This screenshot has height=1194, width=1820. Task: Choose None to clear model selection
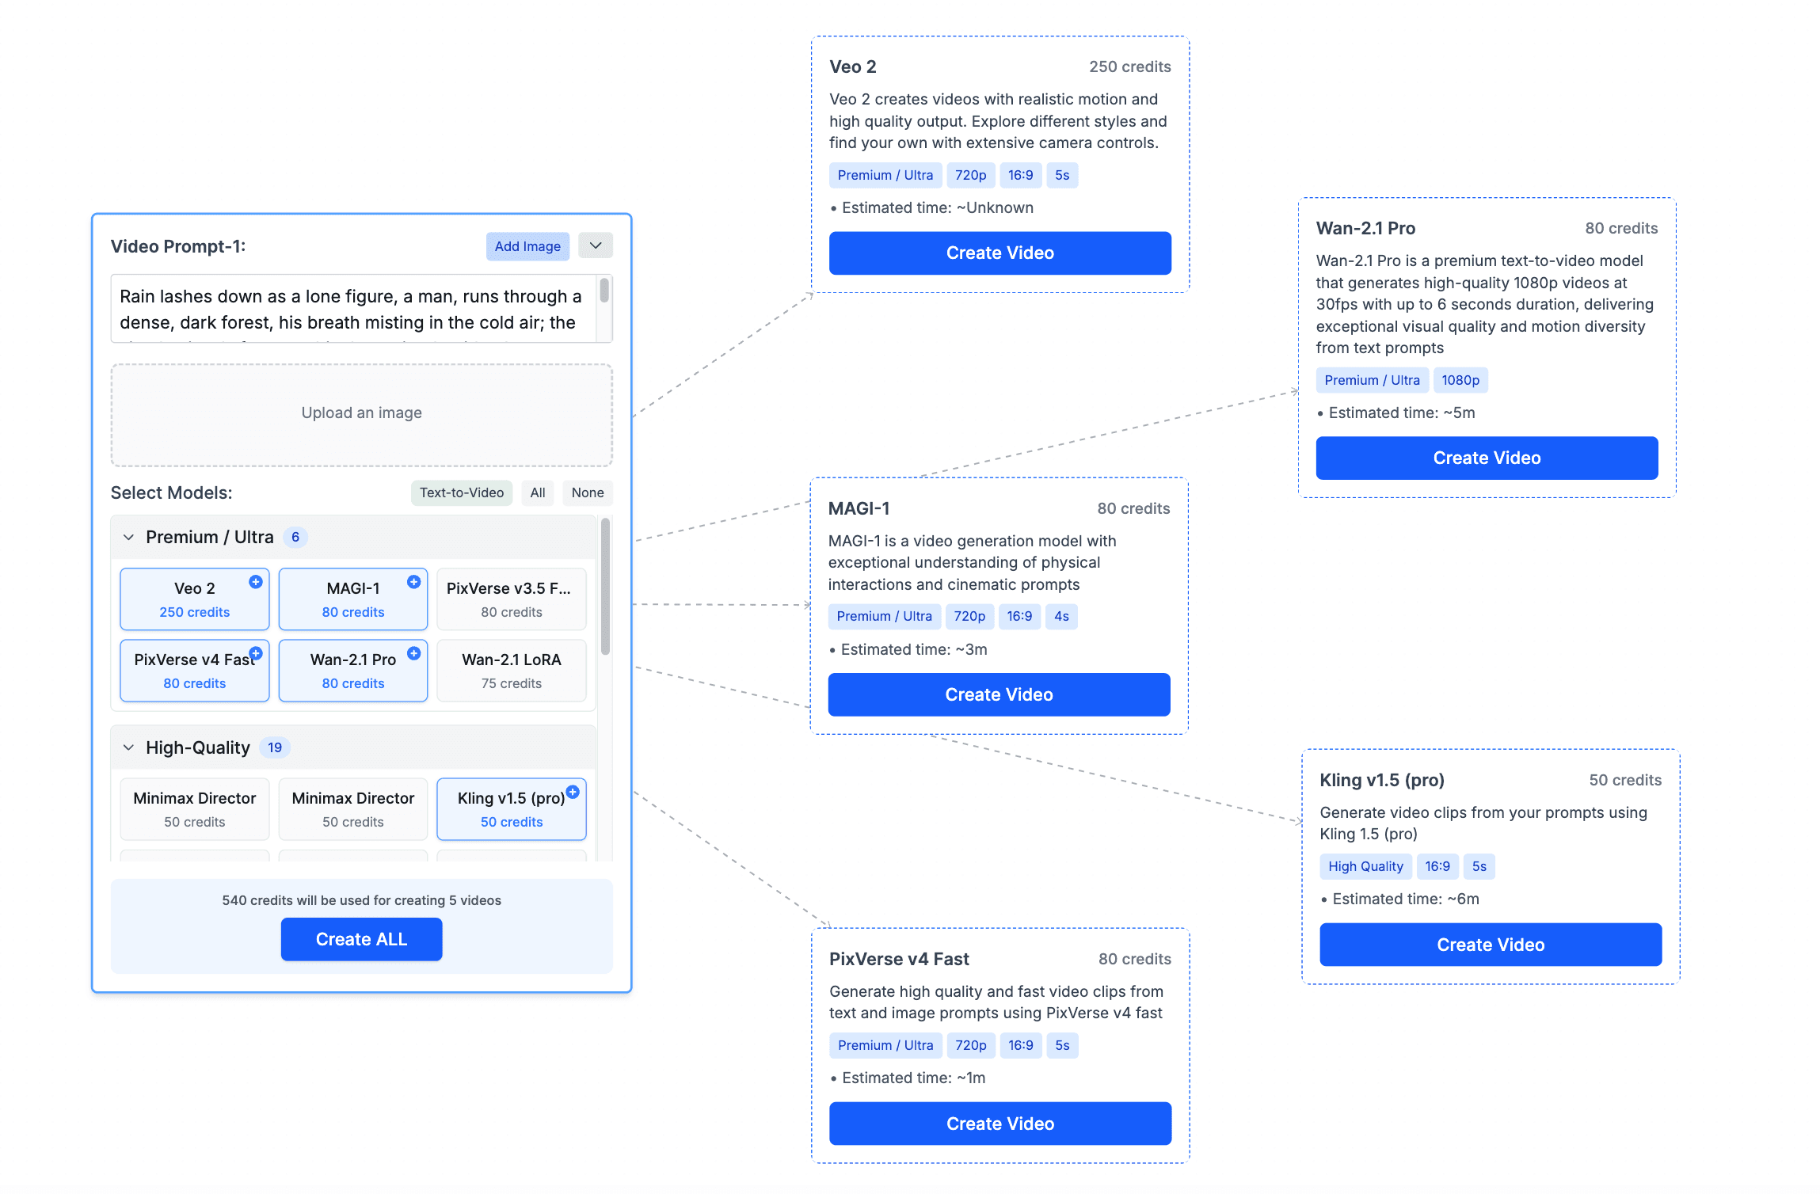(x=588, y=492)
